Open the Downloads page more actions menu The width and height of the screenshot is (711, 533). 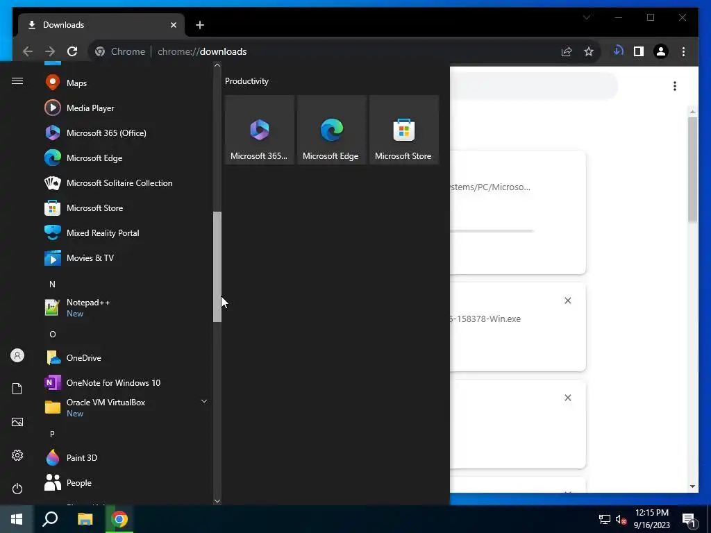coord(675,86)
